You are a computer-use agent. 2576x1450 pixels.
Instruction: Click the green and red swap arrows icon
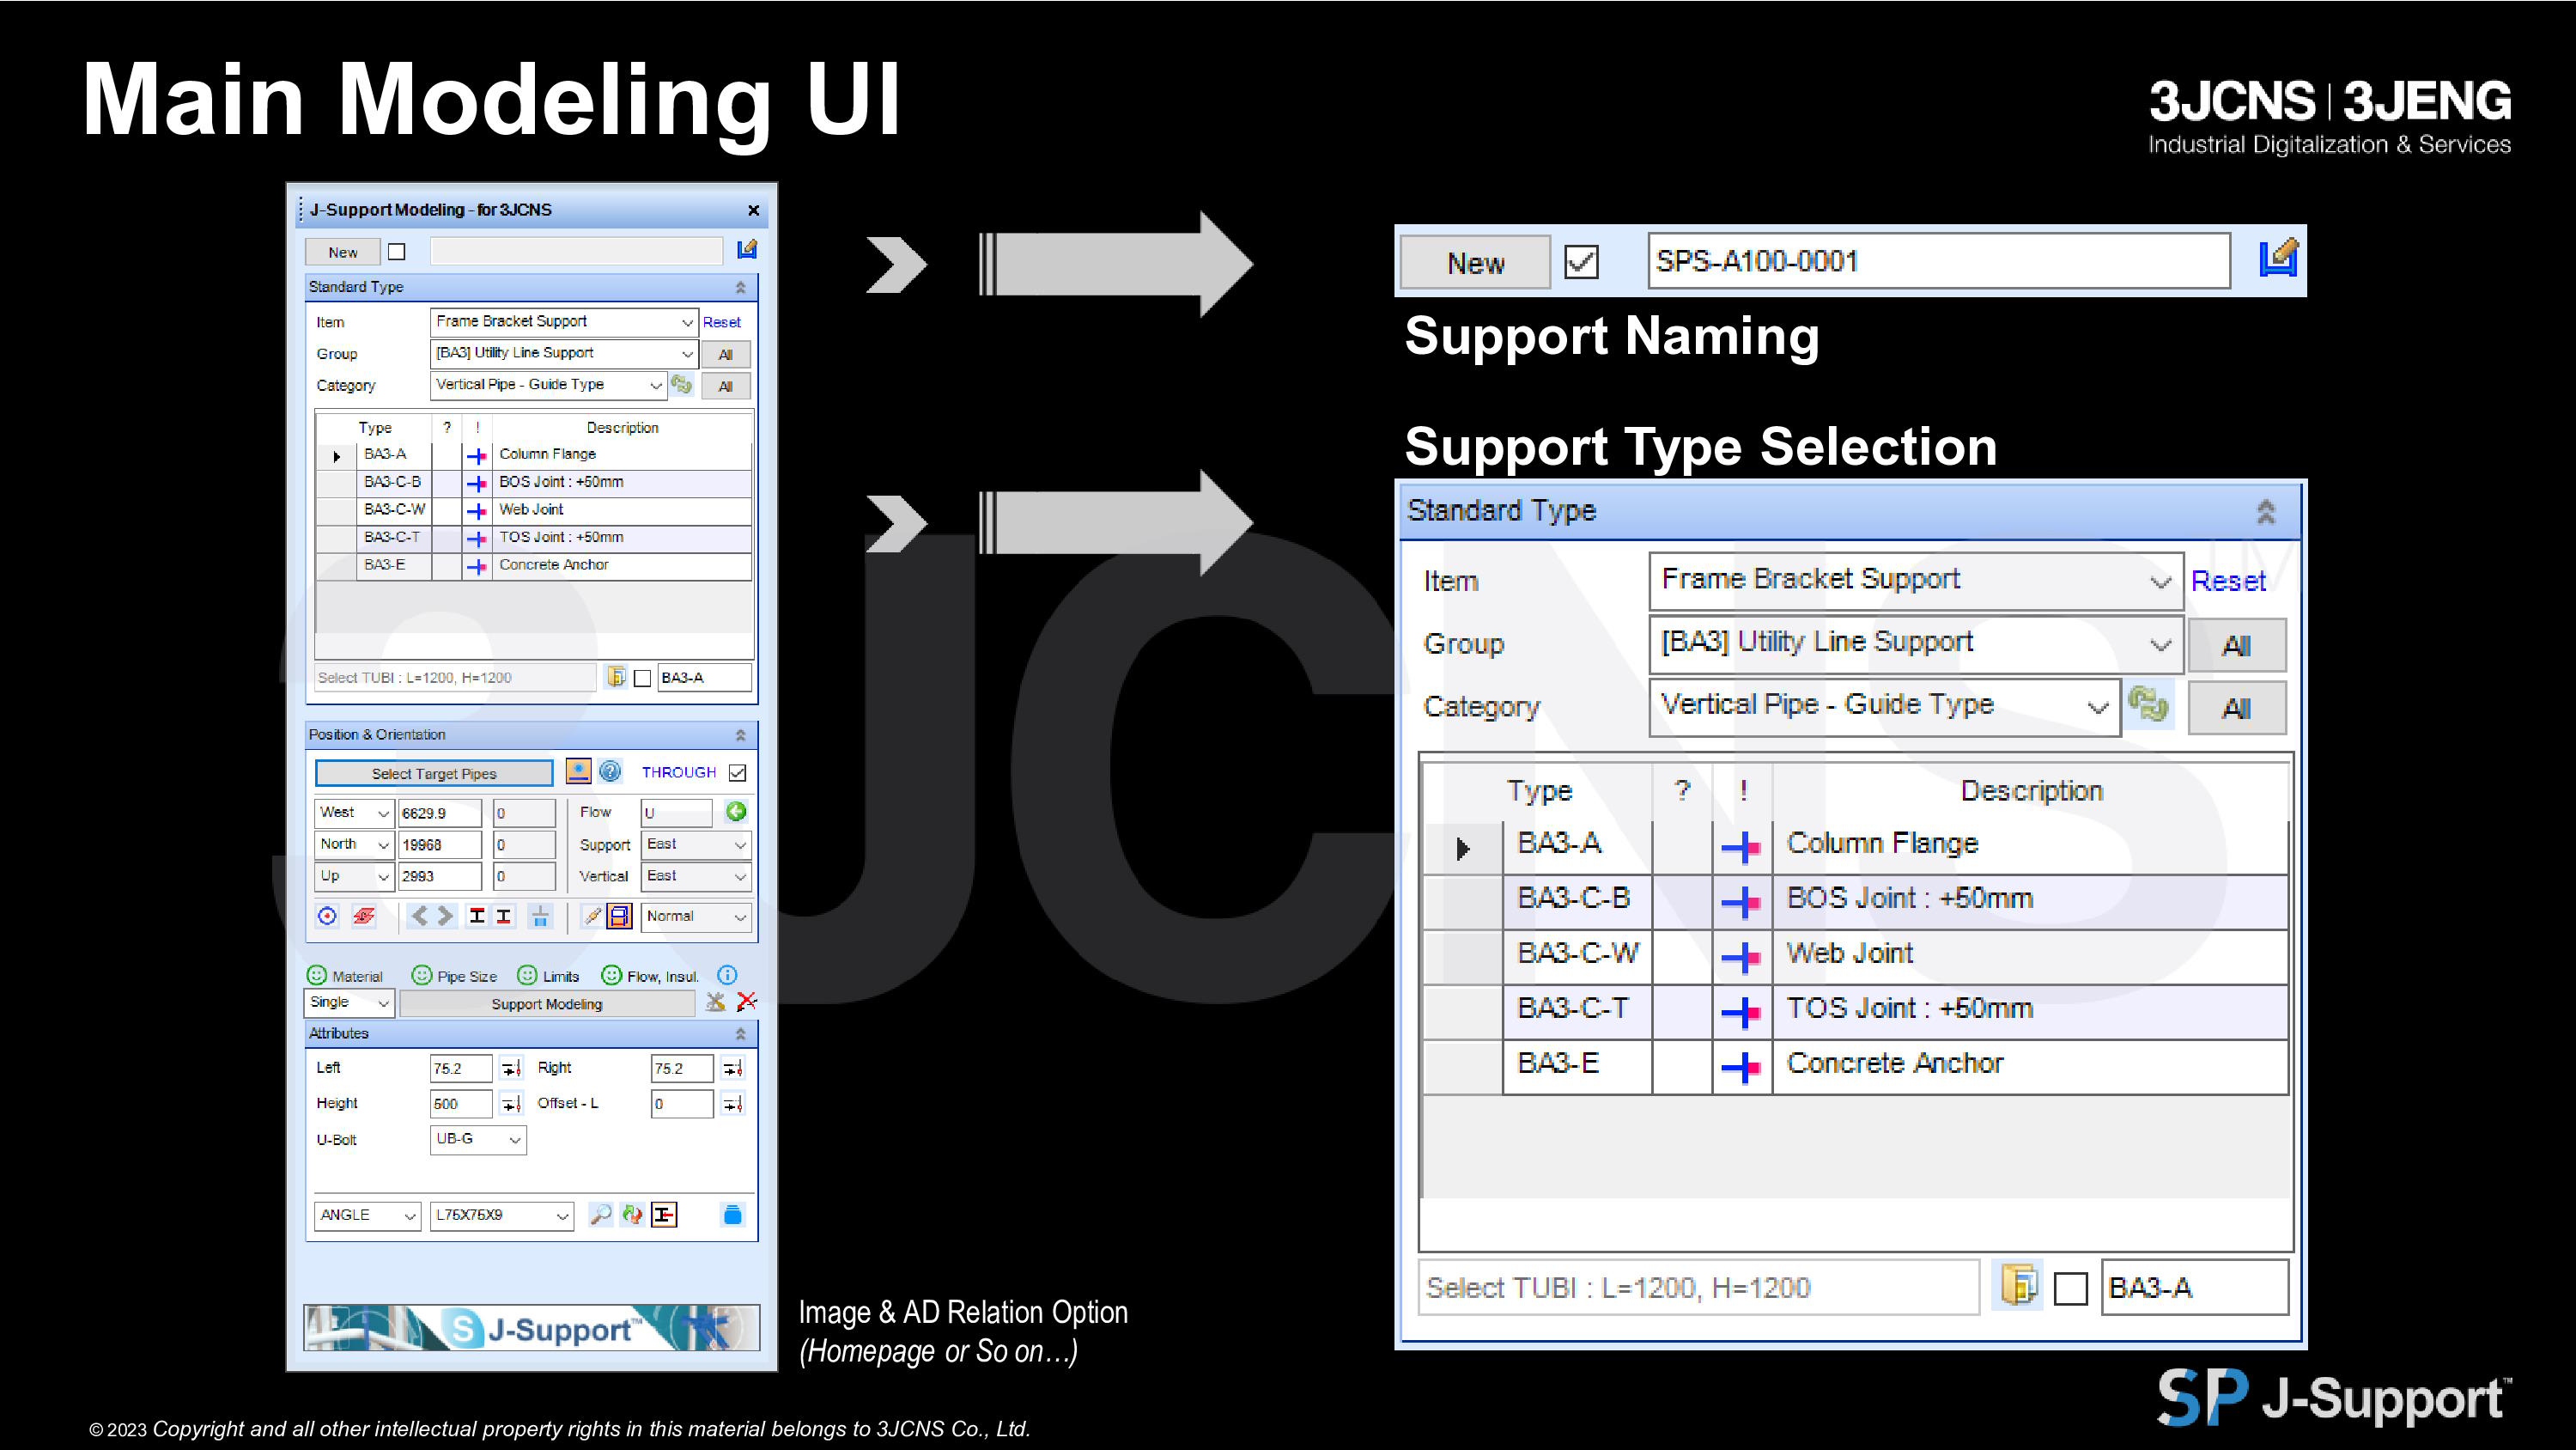[632, 1215]
